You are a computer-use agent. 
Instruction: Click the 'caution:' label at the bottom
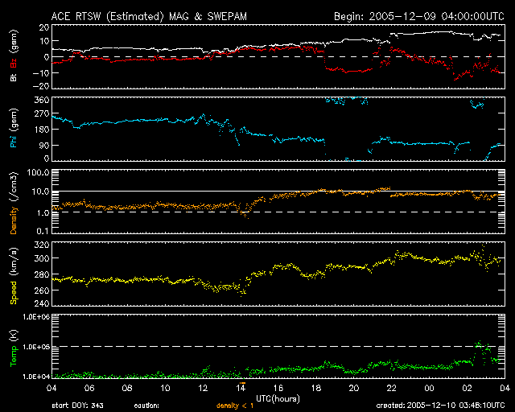146,406
